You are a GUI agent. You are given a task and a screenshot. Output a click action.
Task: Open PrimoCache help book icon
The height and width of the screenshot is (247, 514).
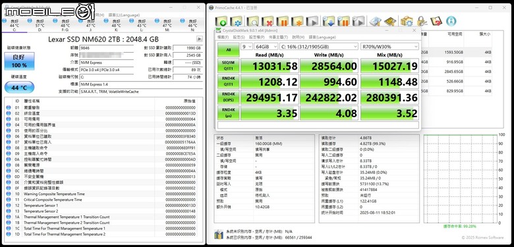pyautogui.click(x=436, y=22)
